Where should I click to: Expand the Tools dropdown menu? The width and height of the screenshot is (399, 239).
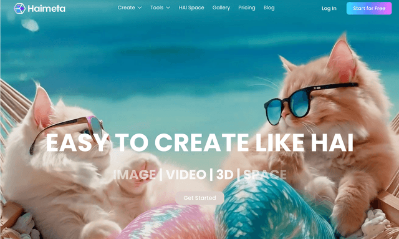(x=160, y=7)
